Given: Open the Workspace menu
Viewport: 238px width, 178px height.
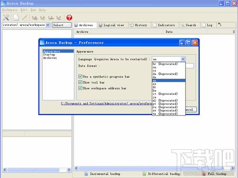Looking at the screenshot, I should 10,10.
